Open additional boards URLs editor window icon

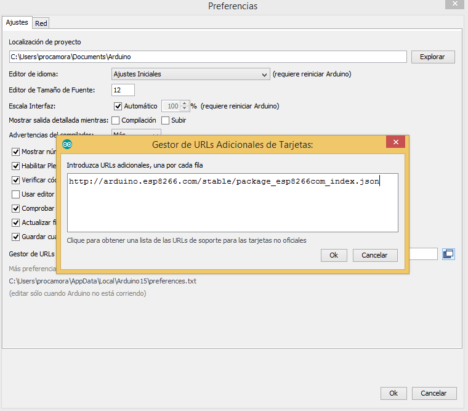click(x=448, y=254)
